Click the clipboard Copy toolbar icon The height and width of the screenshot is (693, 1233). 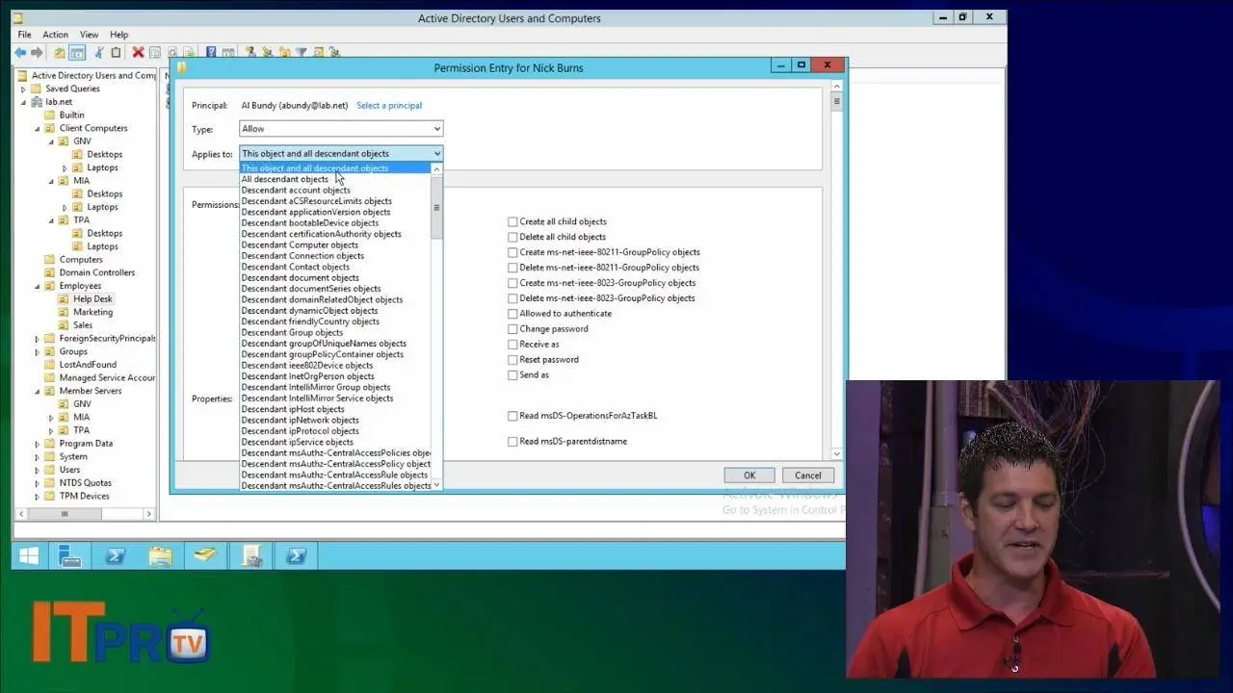[x=116, y=52]
